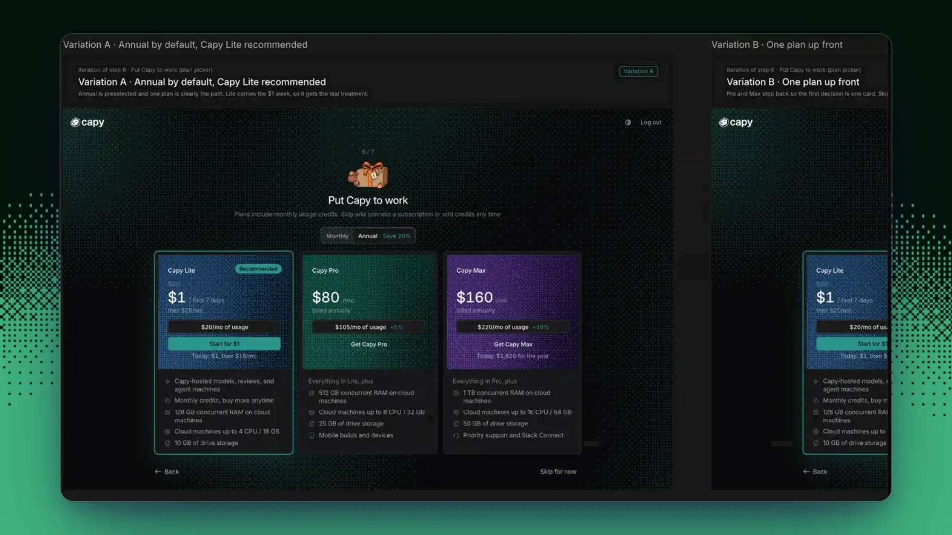Click Skip for now link
This screenshot has width=952, height=535.
pos(558,471)
